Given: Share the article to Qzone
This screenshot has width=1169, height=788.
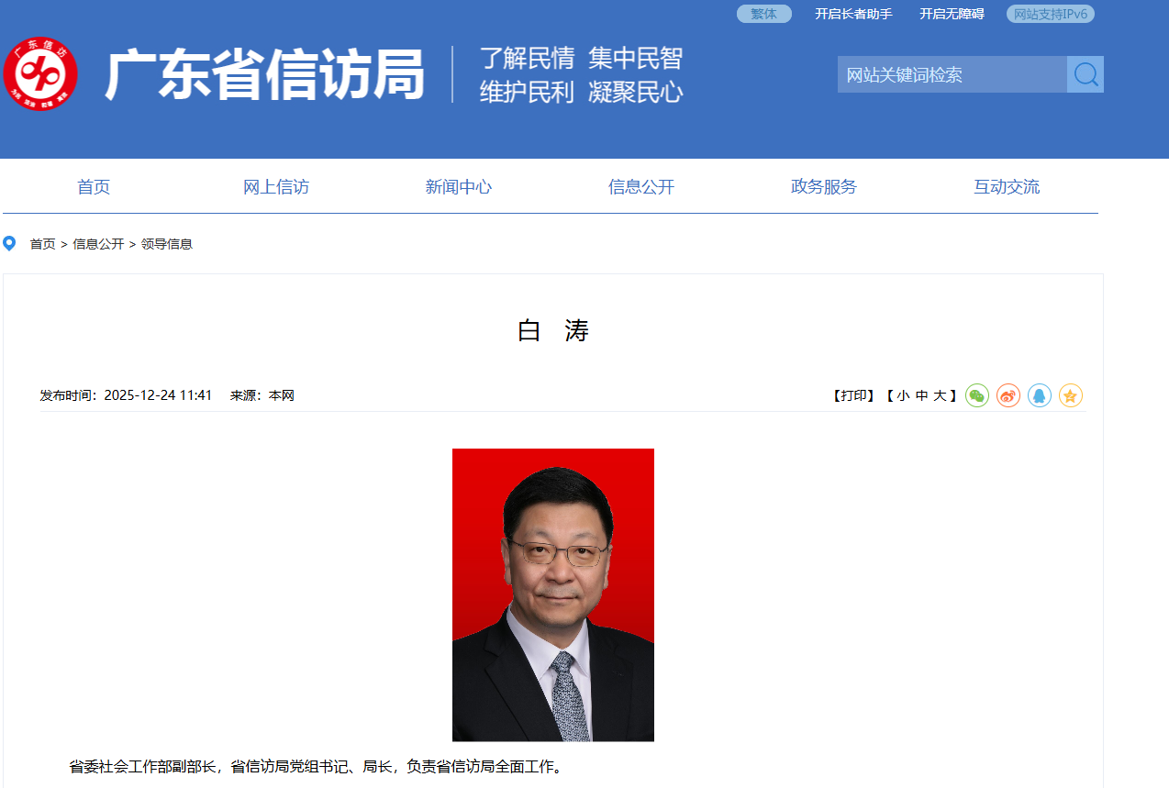Looking at the screenshot, I should [x=1071, y=395].
